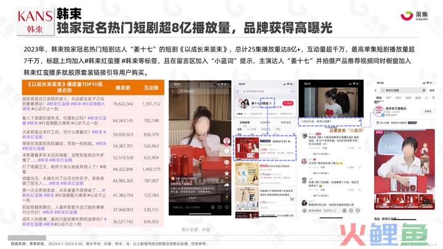The image size is (443, 249).
Task: Tap back arrow in 姜十七 shop window screen
Action: click(x=238, y=92)
